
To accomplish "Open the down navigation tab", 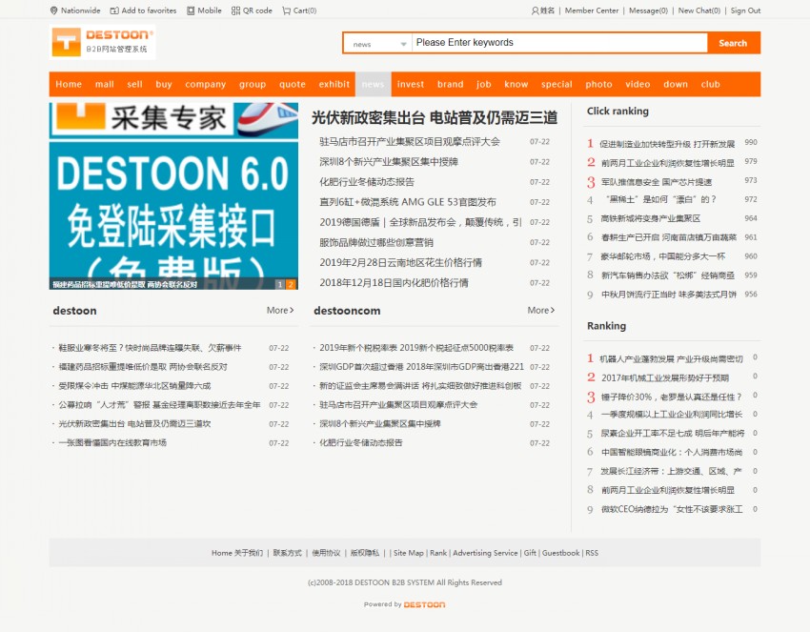I will point(676,84).
